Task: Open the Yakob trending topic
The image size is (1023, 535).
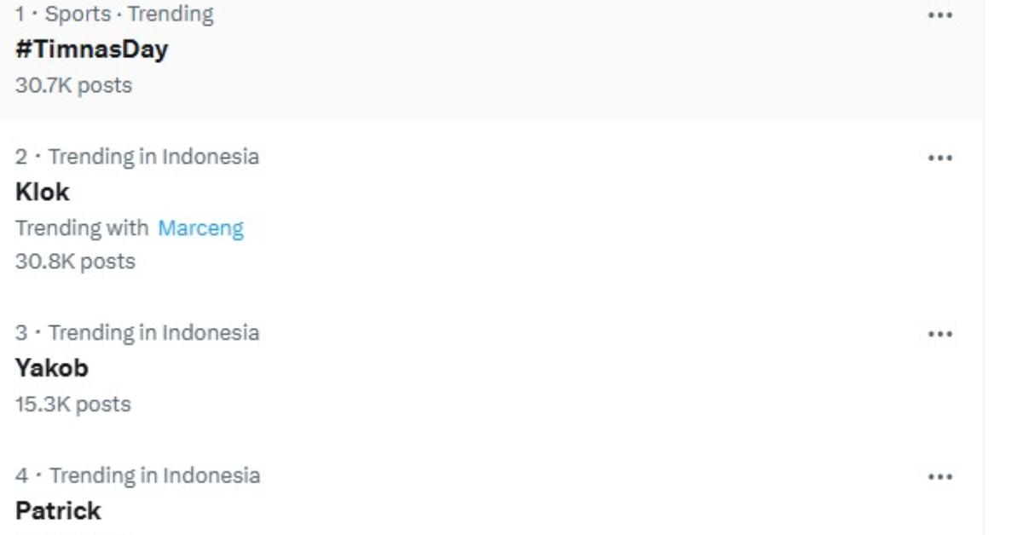Action: point(52,368)
